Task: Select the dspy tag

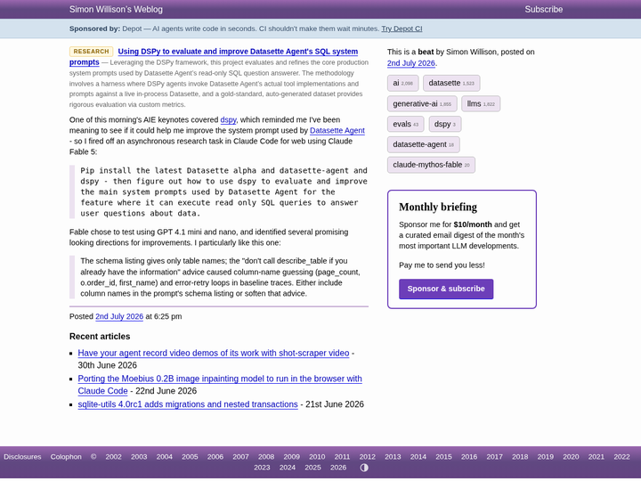Action: point(445,124)
